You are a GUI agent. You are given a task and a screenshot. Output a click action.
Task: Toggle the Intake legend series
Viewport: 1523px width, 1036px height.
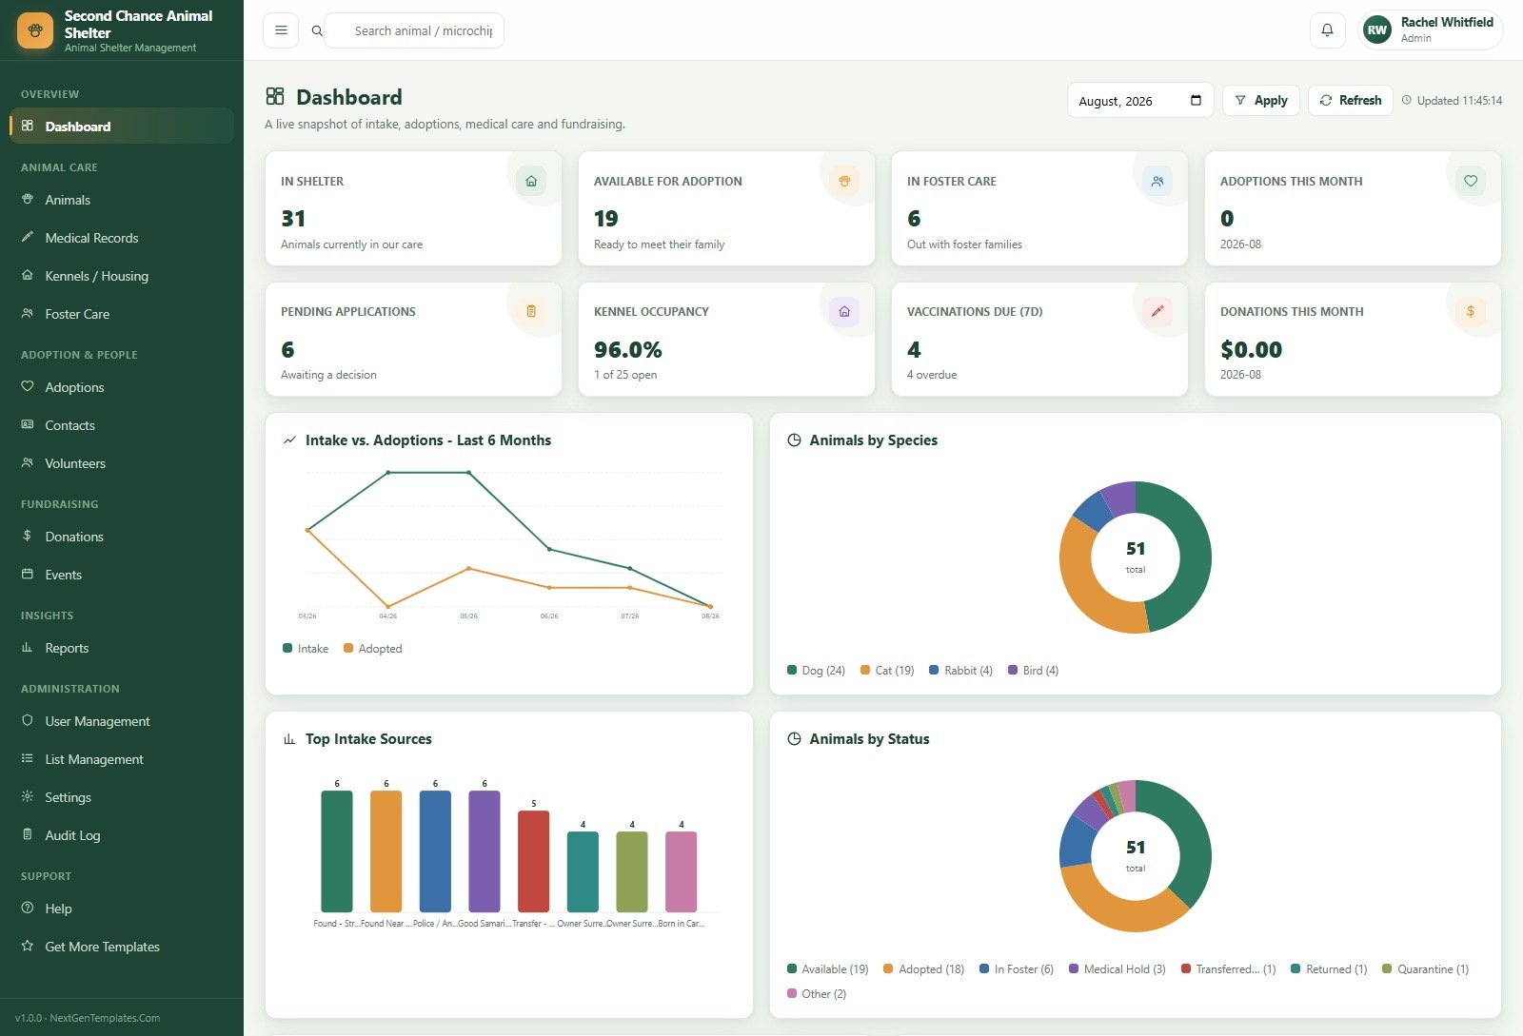(x=306, y=649)
